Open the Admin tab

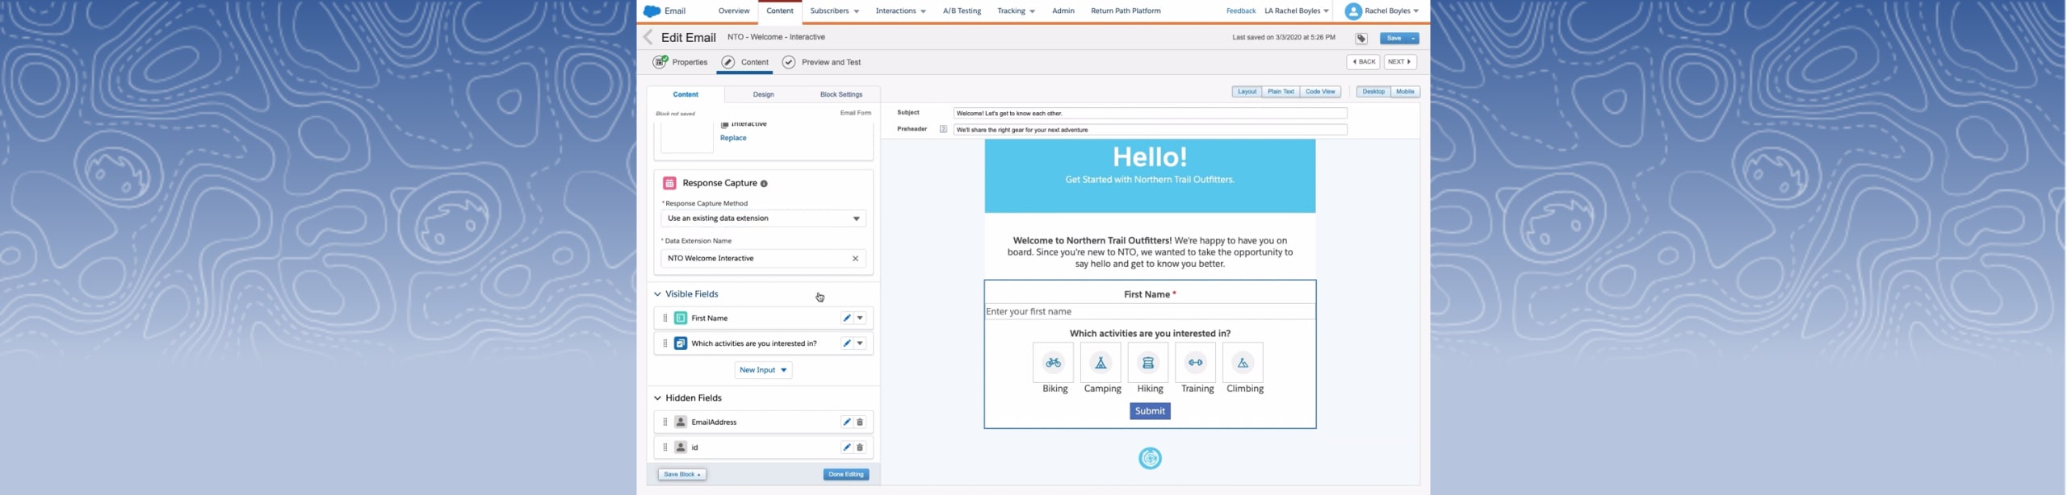[1063, 11]
